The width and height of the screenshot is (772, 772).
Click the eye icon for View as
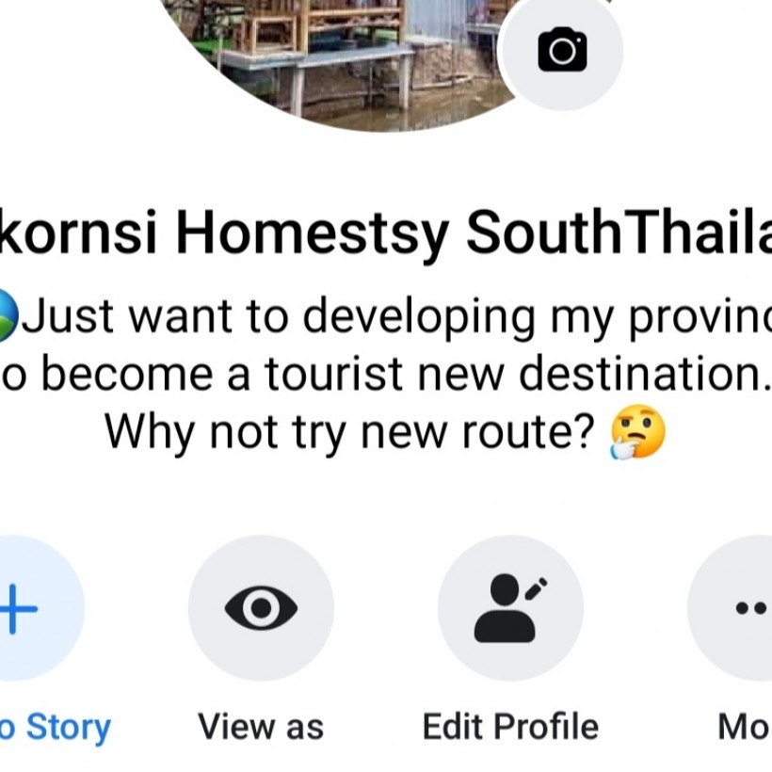(x=261, y=608)
